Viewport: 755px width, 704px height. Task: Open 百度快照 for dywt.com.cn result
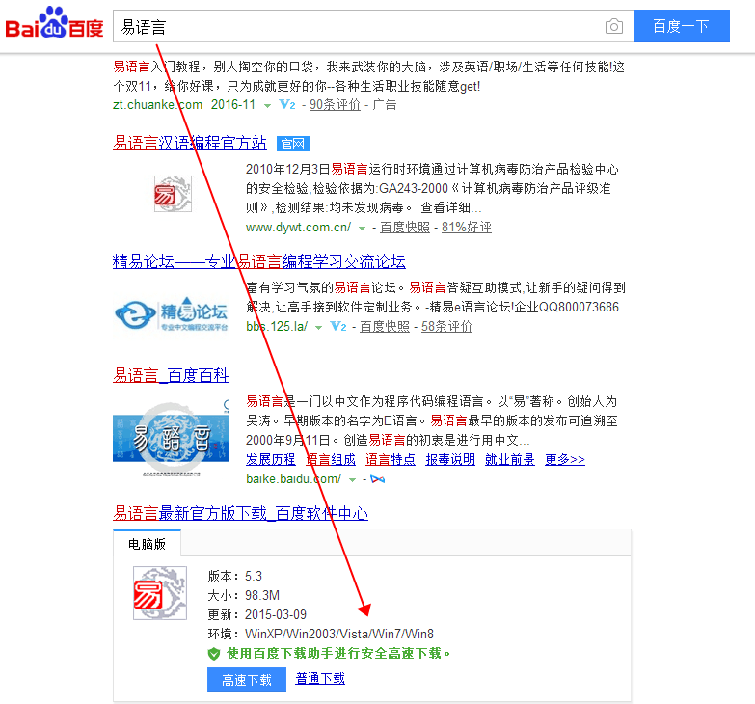point(405,228)
